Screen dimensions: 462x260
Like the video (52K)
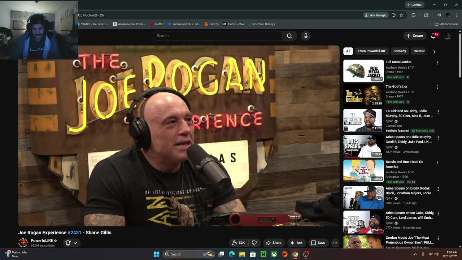(x=238, y=243)
